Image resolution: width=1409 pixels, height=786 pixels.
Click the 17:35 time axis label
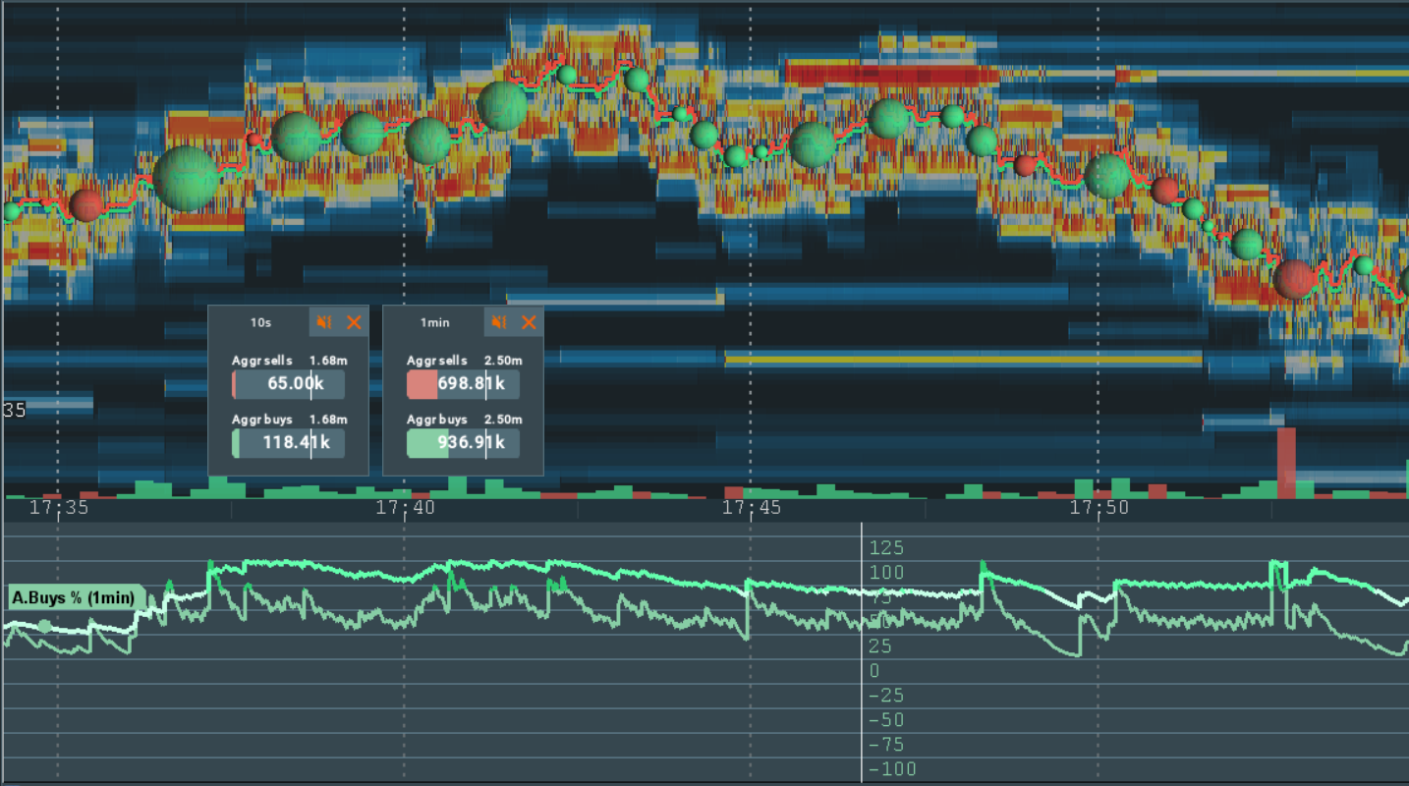coord(59,508)
